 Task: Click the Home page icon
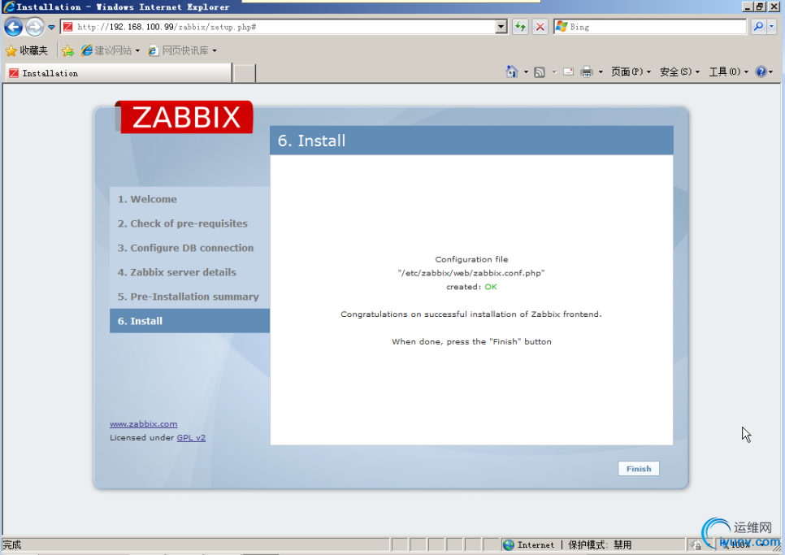(x=512, y=72)
